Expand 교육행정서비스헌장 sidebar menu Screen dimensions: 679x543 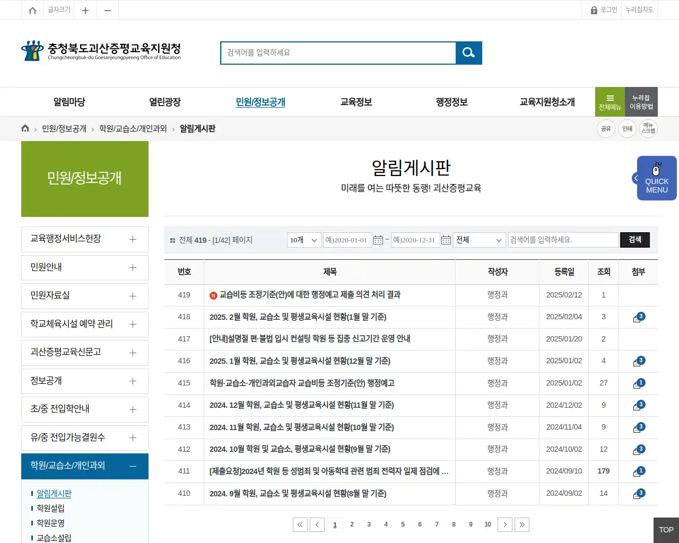click(x=85, y=239)
